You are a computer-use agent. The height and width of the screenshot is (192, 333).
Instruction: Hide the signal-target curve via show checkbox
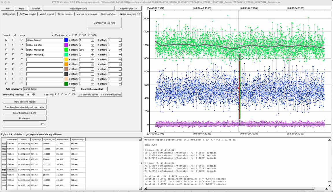coord(22,40)
